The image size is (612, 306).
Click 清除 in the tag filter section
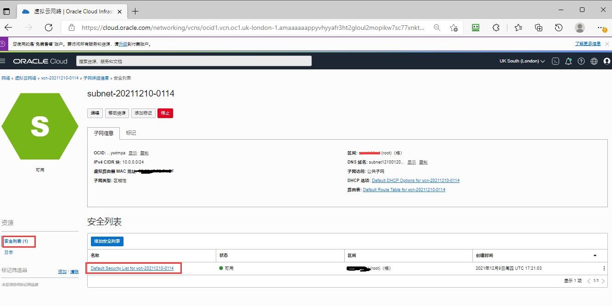click(74, 272)
